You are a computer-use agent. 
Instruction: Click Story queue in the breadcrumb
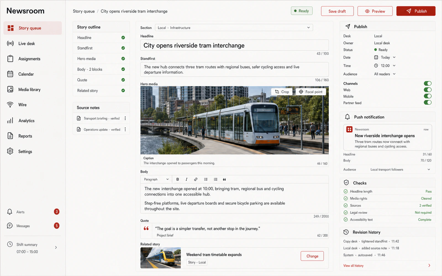pos(84,11)
